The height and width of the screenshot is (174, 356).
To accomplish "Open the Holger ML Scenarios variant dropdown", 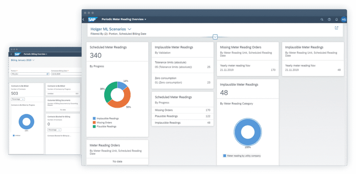I will tap(129, 29).
